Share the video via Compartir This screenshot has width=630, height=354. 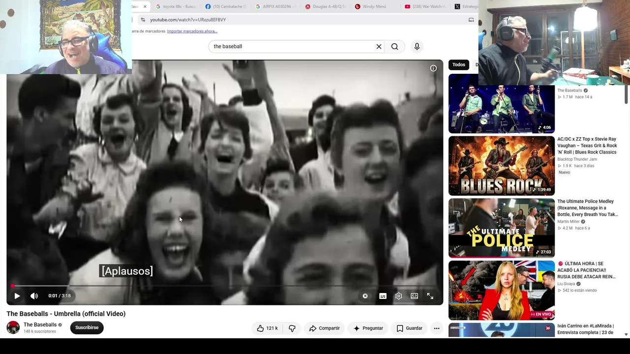point(324,328)
